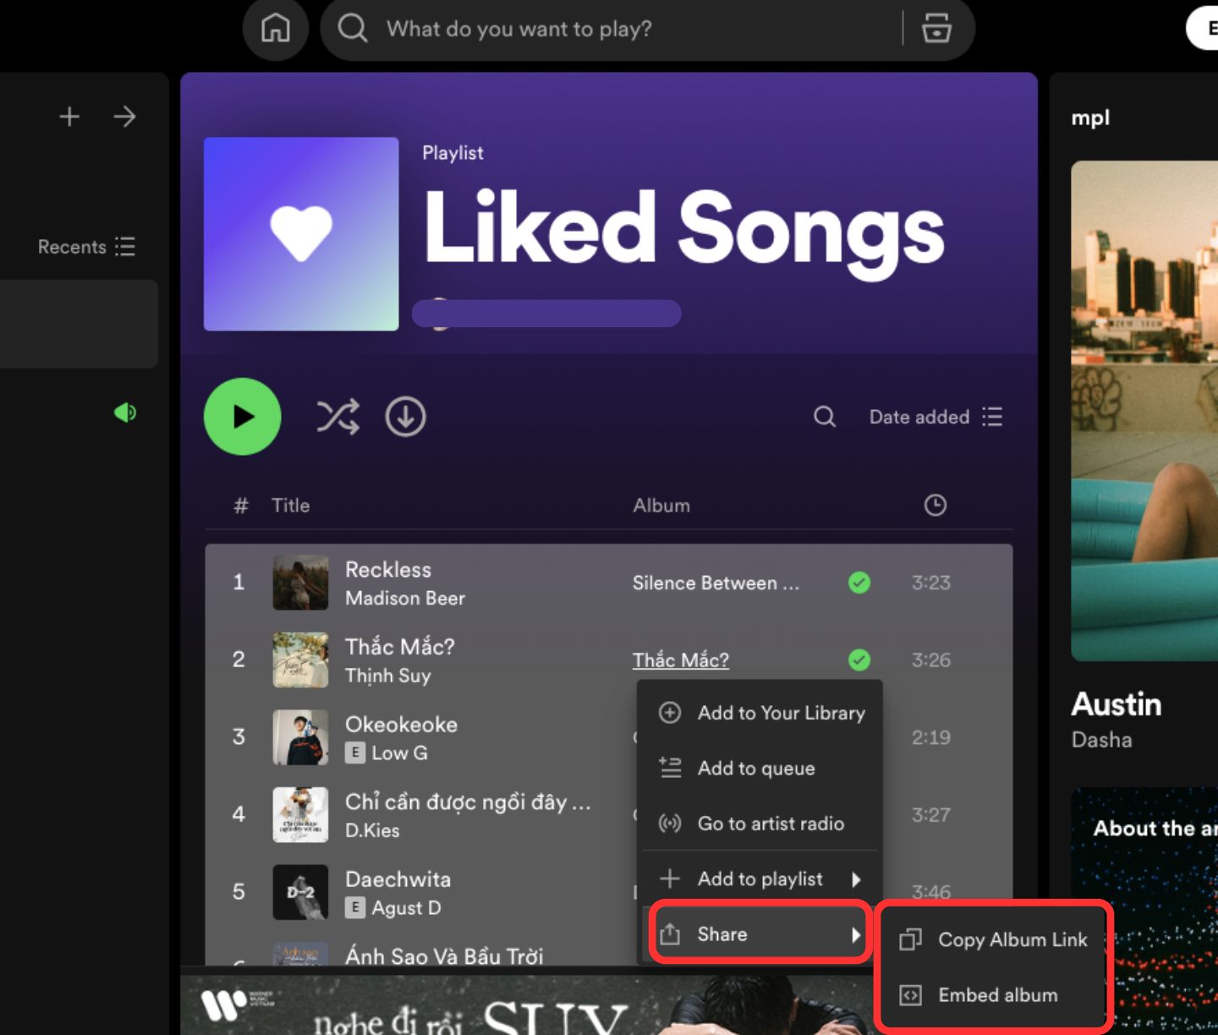This screenshot has height=1035, width=1218.
Task: Click the mpl heading in the right panel
Action: click(x=1090, y=118)
